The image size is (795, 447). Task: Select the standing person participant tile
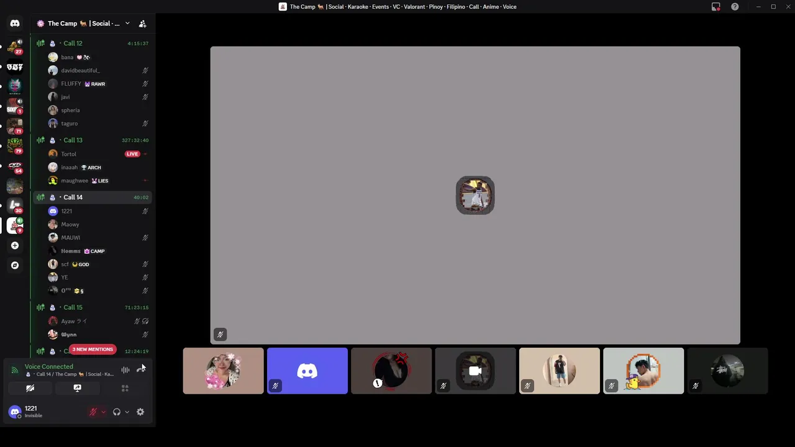pyautogui.click(x=560, y=371)
